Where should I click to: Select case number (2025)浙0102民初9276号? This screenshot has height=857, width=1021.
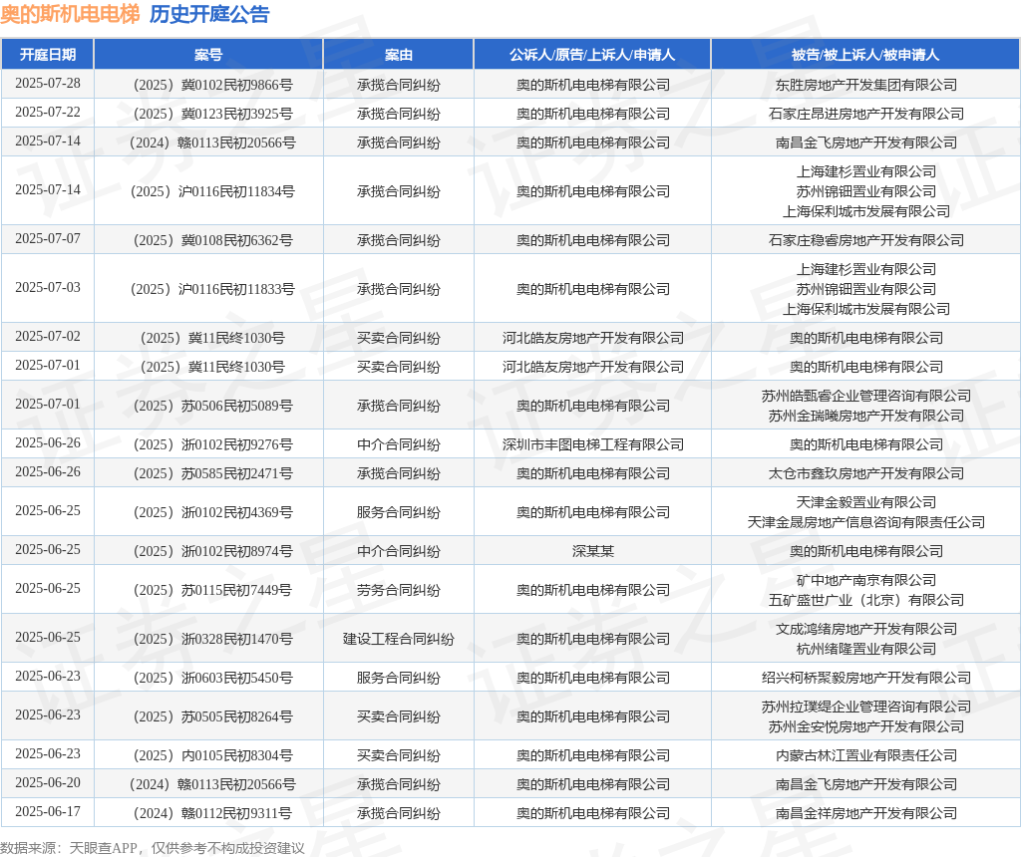tap(212, 444)
